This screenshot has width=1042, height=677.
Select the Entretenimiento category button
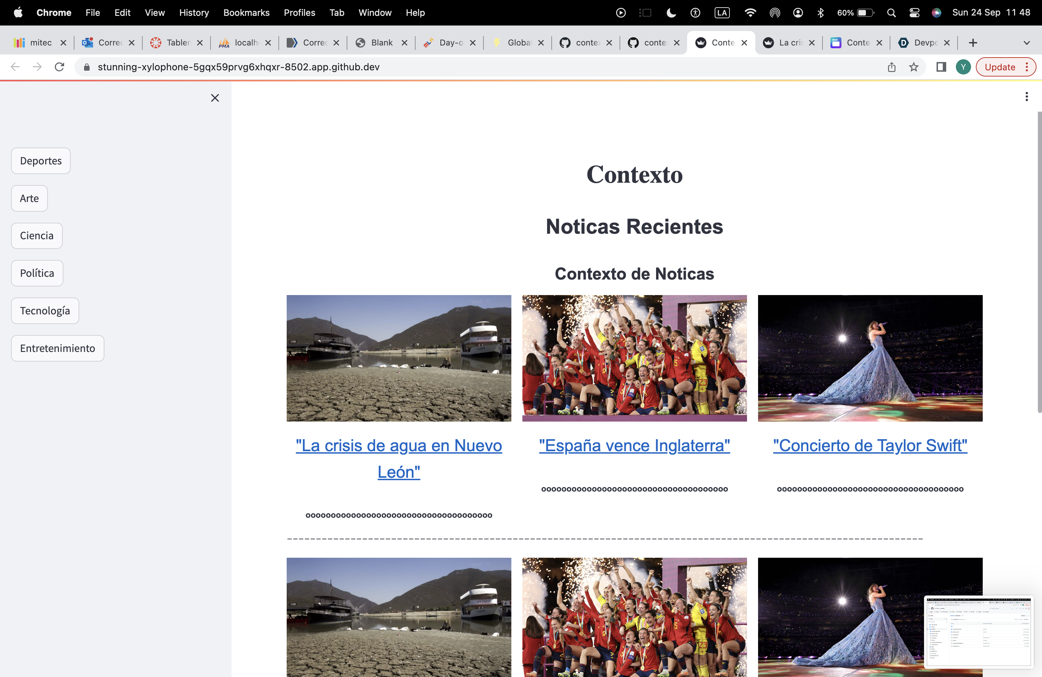[x=57, y=348]
